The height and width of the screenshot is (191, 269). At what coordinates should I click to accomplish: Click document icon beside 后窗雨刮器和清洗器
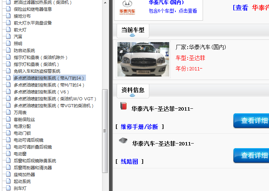point(8,167)
